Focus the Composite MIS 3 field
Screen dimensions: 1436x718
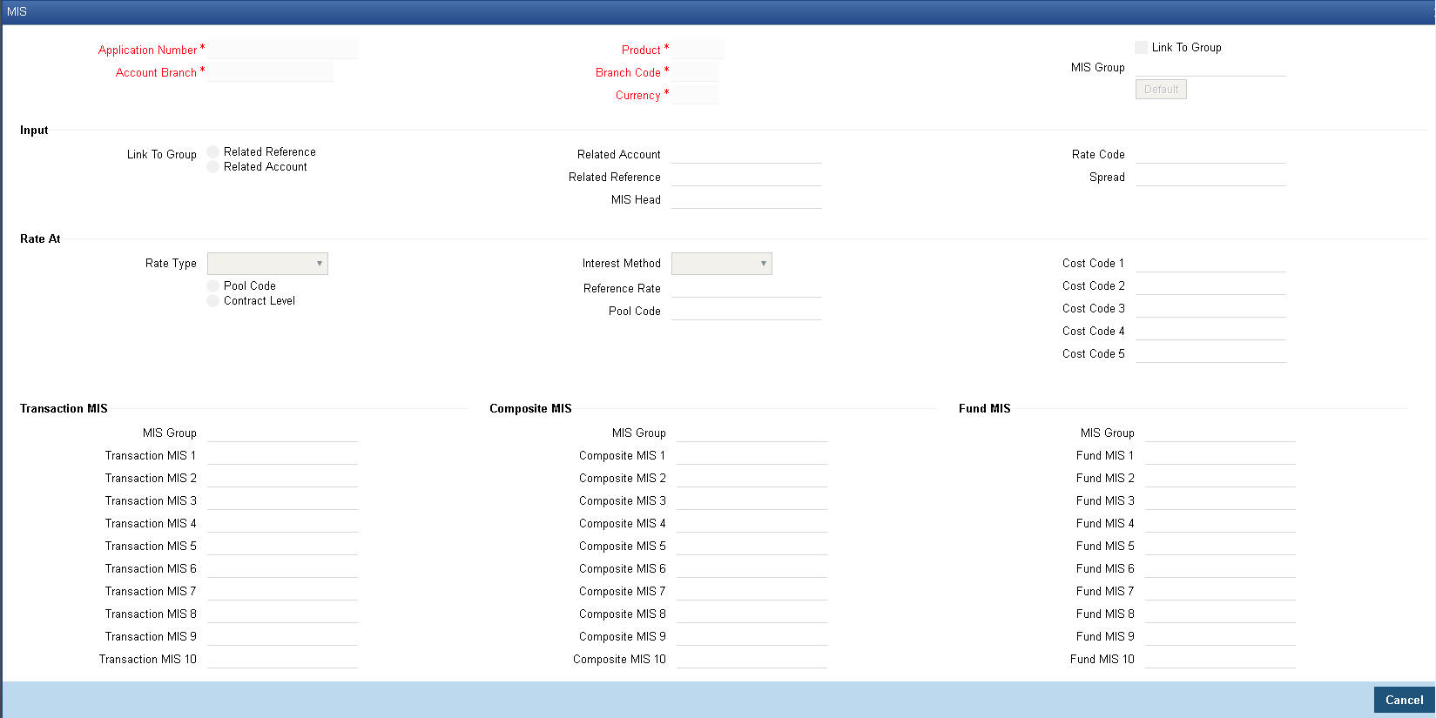pos(752,500)
